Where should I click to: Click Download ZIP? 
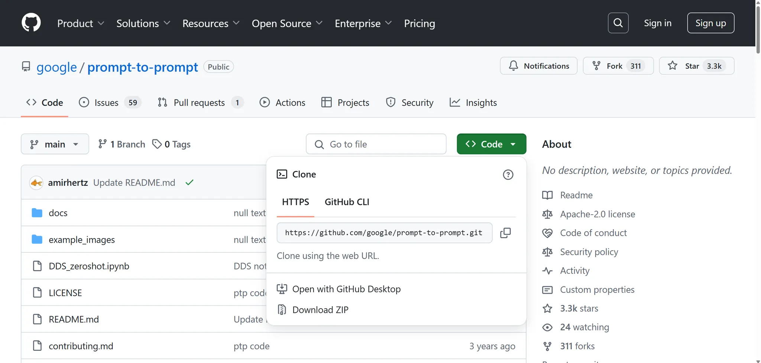click(320, 310)
